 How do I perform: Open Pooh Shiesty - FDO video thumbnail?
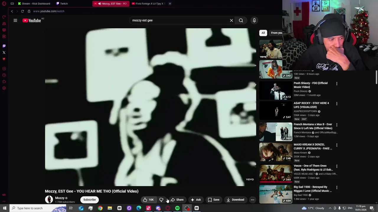(x=276, y=90)
